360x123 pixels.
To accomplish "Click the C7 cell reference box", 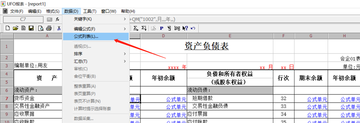I will [x=23, y=19].
